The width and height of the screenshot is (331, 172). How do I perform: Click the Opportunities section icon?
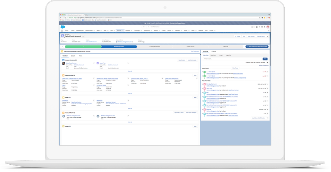tap(63, 75)
